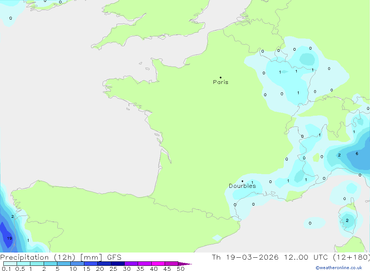
Task: Select the 1–2 mm legend swatch
Action: pos(37,264)
